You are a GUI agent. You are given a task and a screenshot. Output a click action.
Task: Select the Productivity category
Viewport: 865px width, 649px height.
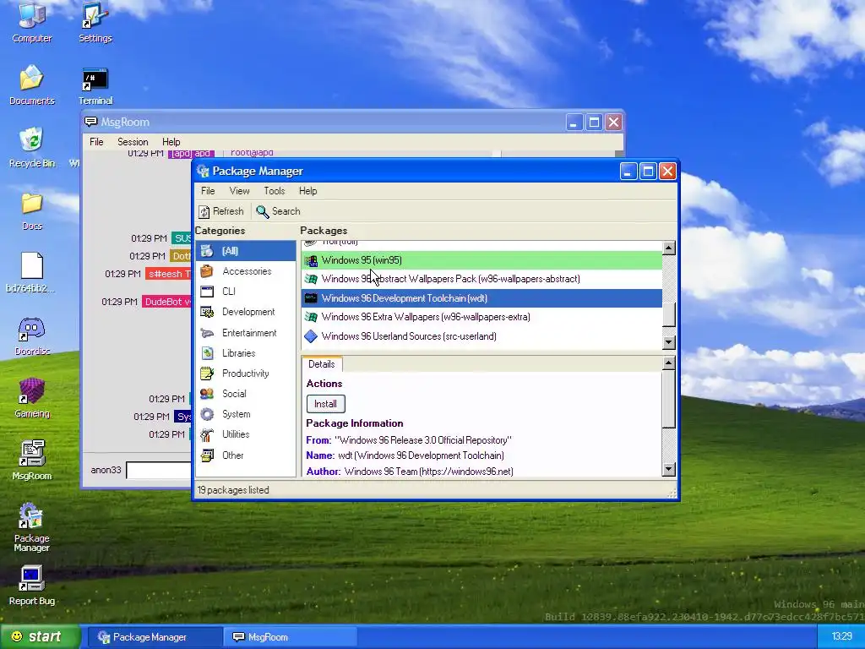click(246, 374)
